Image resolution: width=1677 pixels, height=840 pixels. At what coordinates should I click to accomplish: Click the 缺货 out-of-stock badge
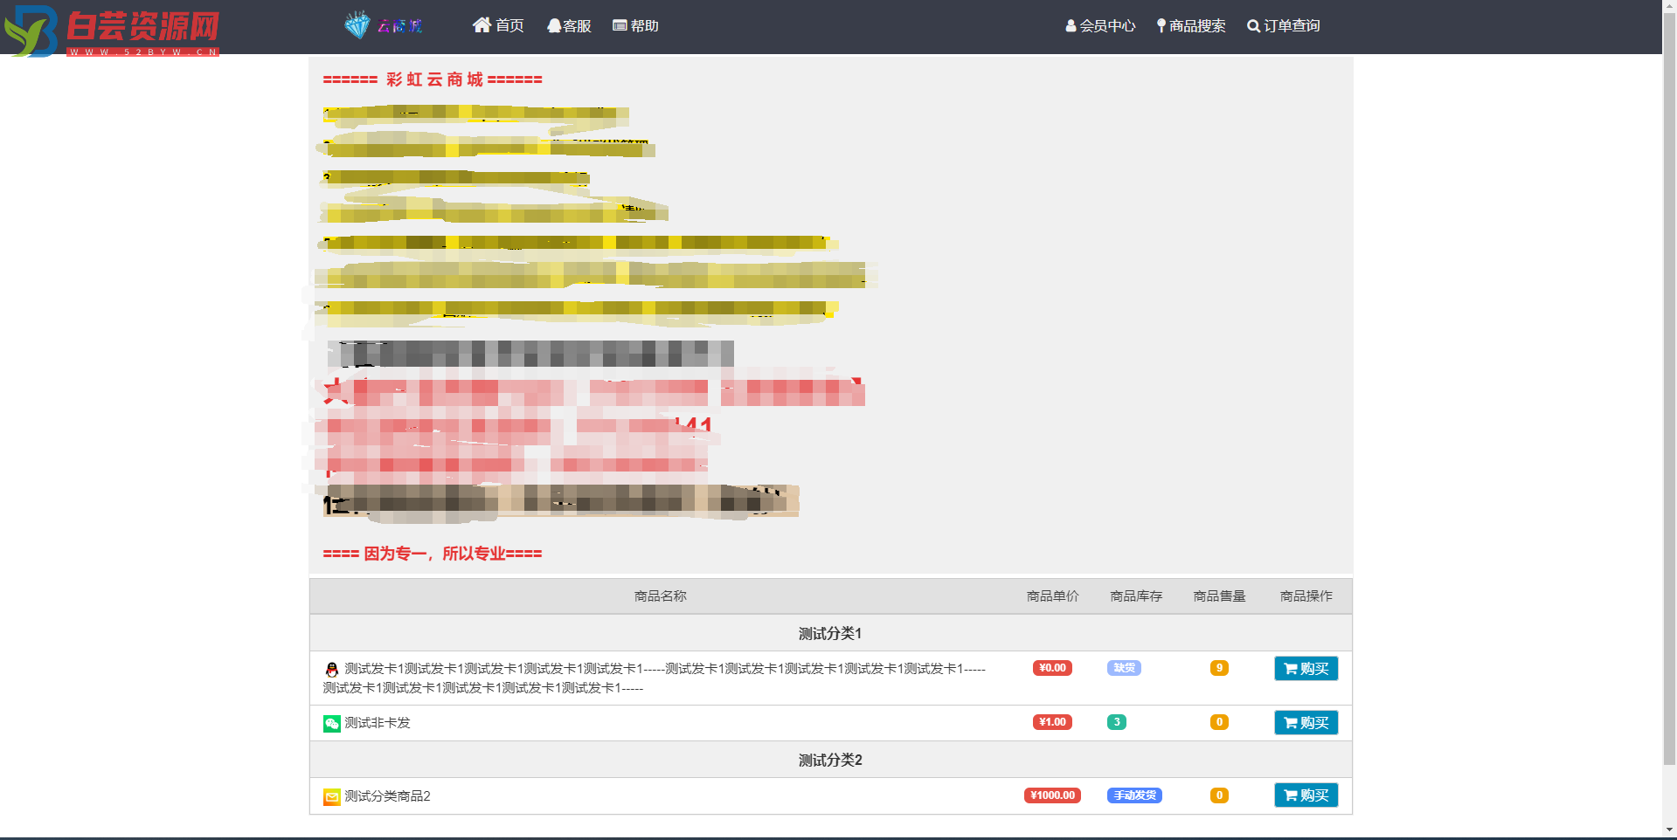click(x=1124, y=668)
